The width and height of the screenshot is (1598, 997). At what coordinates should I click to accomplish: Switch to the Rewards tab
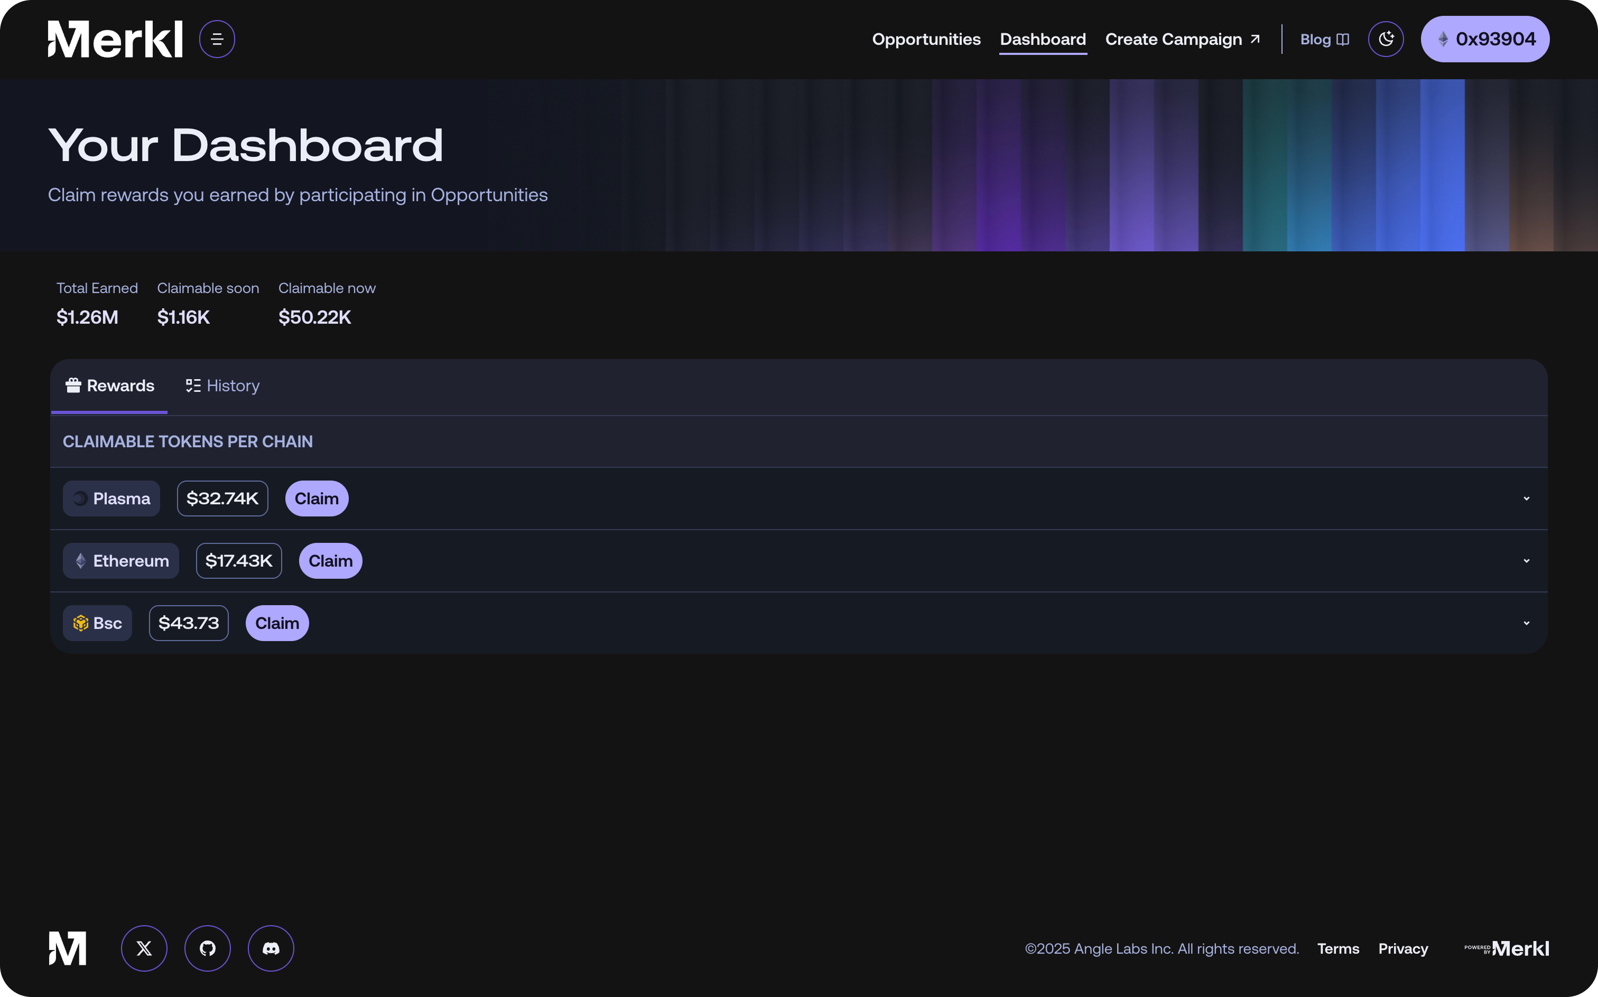109,385
